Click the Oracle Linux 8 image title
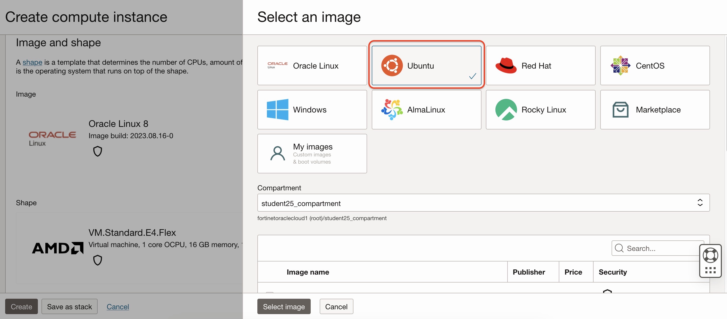The image size is (727, 319). tap(118, 124)
